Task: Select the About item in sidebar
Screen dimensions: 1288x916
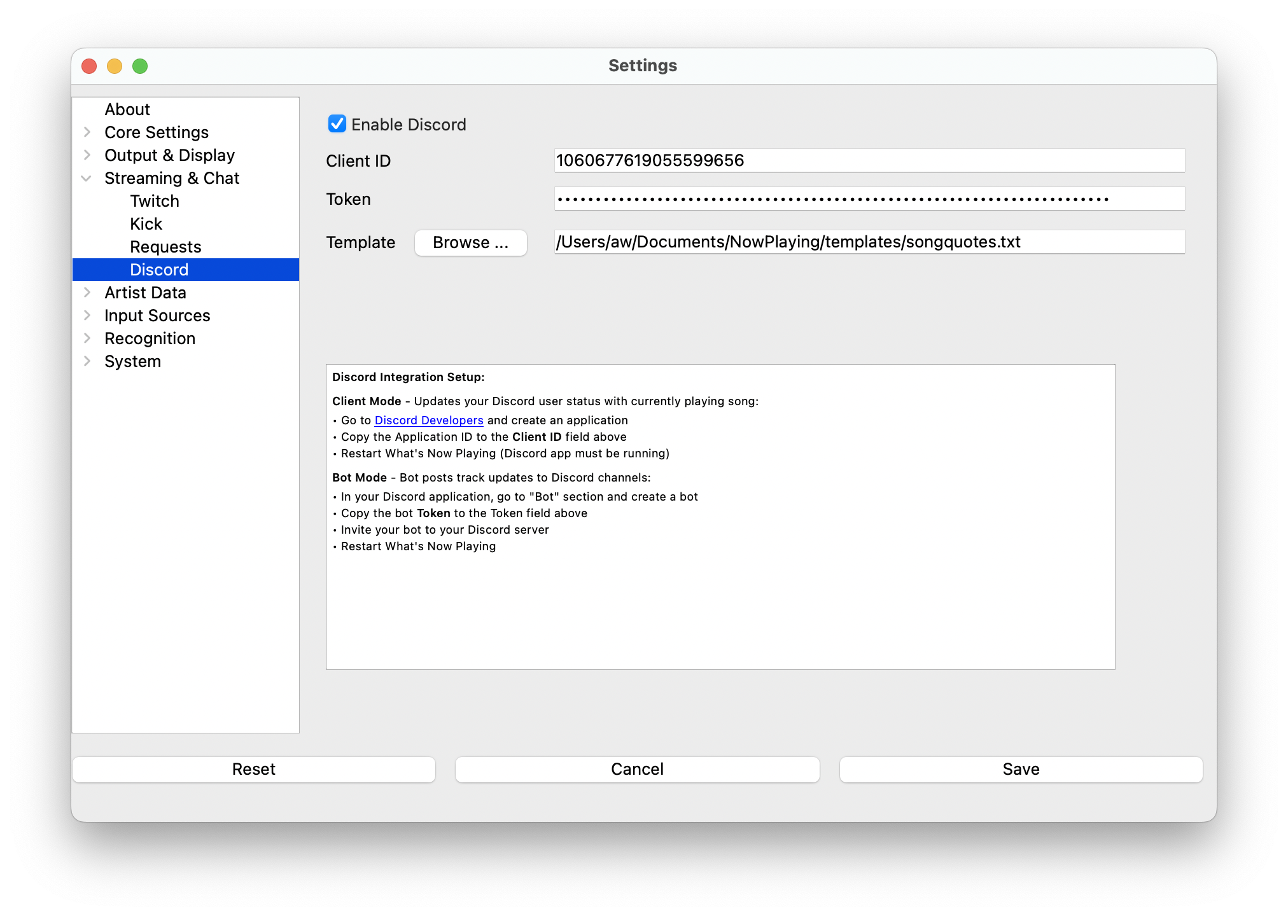Action: [x=127, y=109]
